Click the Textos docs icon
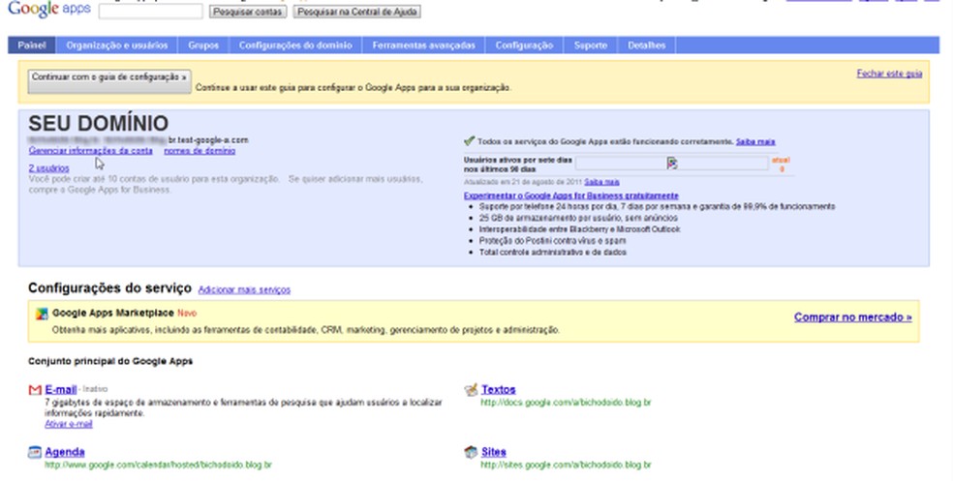The image size is (953, 481). point(471,390)
